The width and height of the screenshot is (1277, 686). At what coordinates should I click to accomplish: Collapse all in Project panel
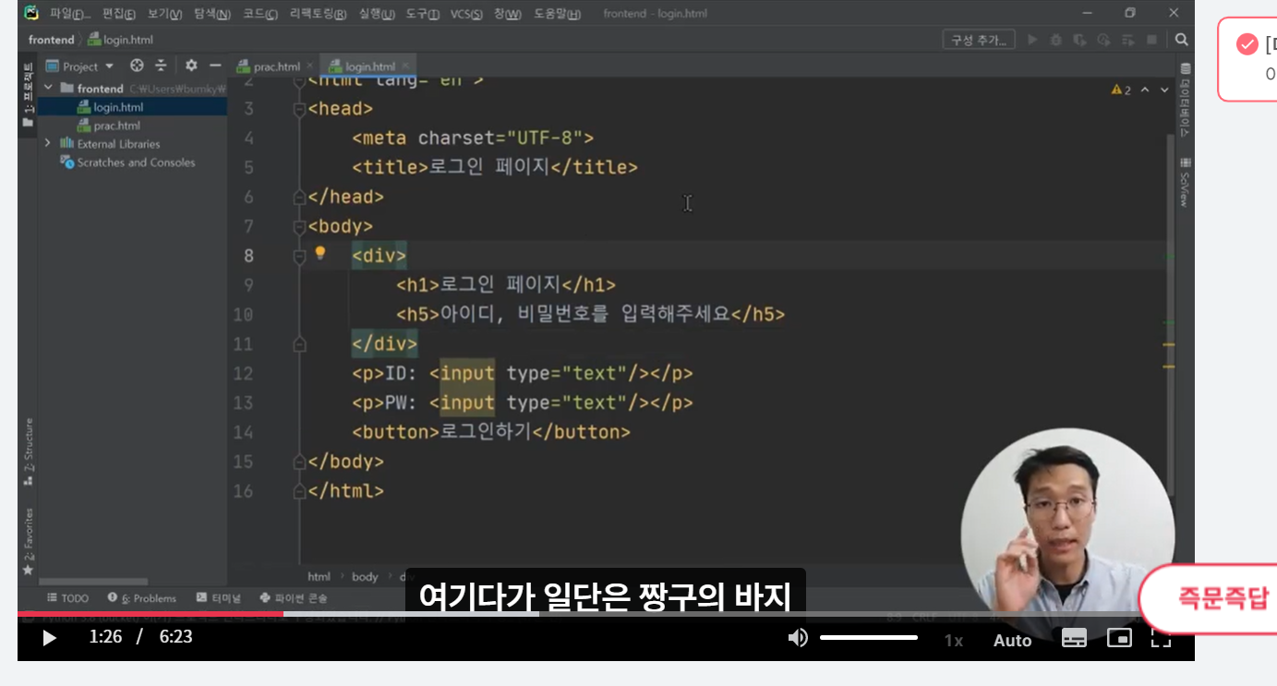[161, 66]
